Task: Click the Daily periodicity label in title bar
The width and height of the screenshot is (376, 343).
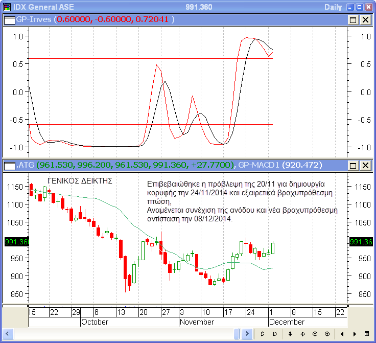Action: click(335, 7)
